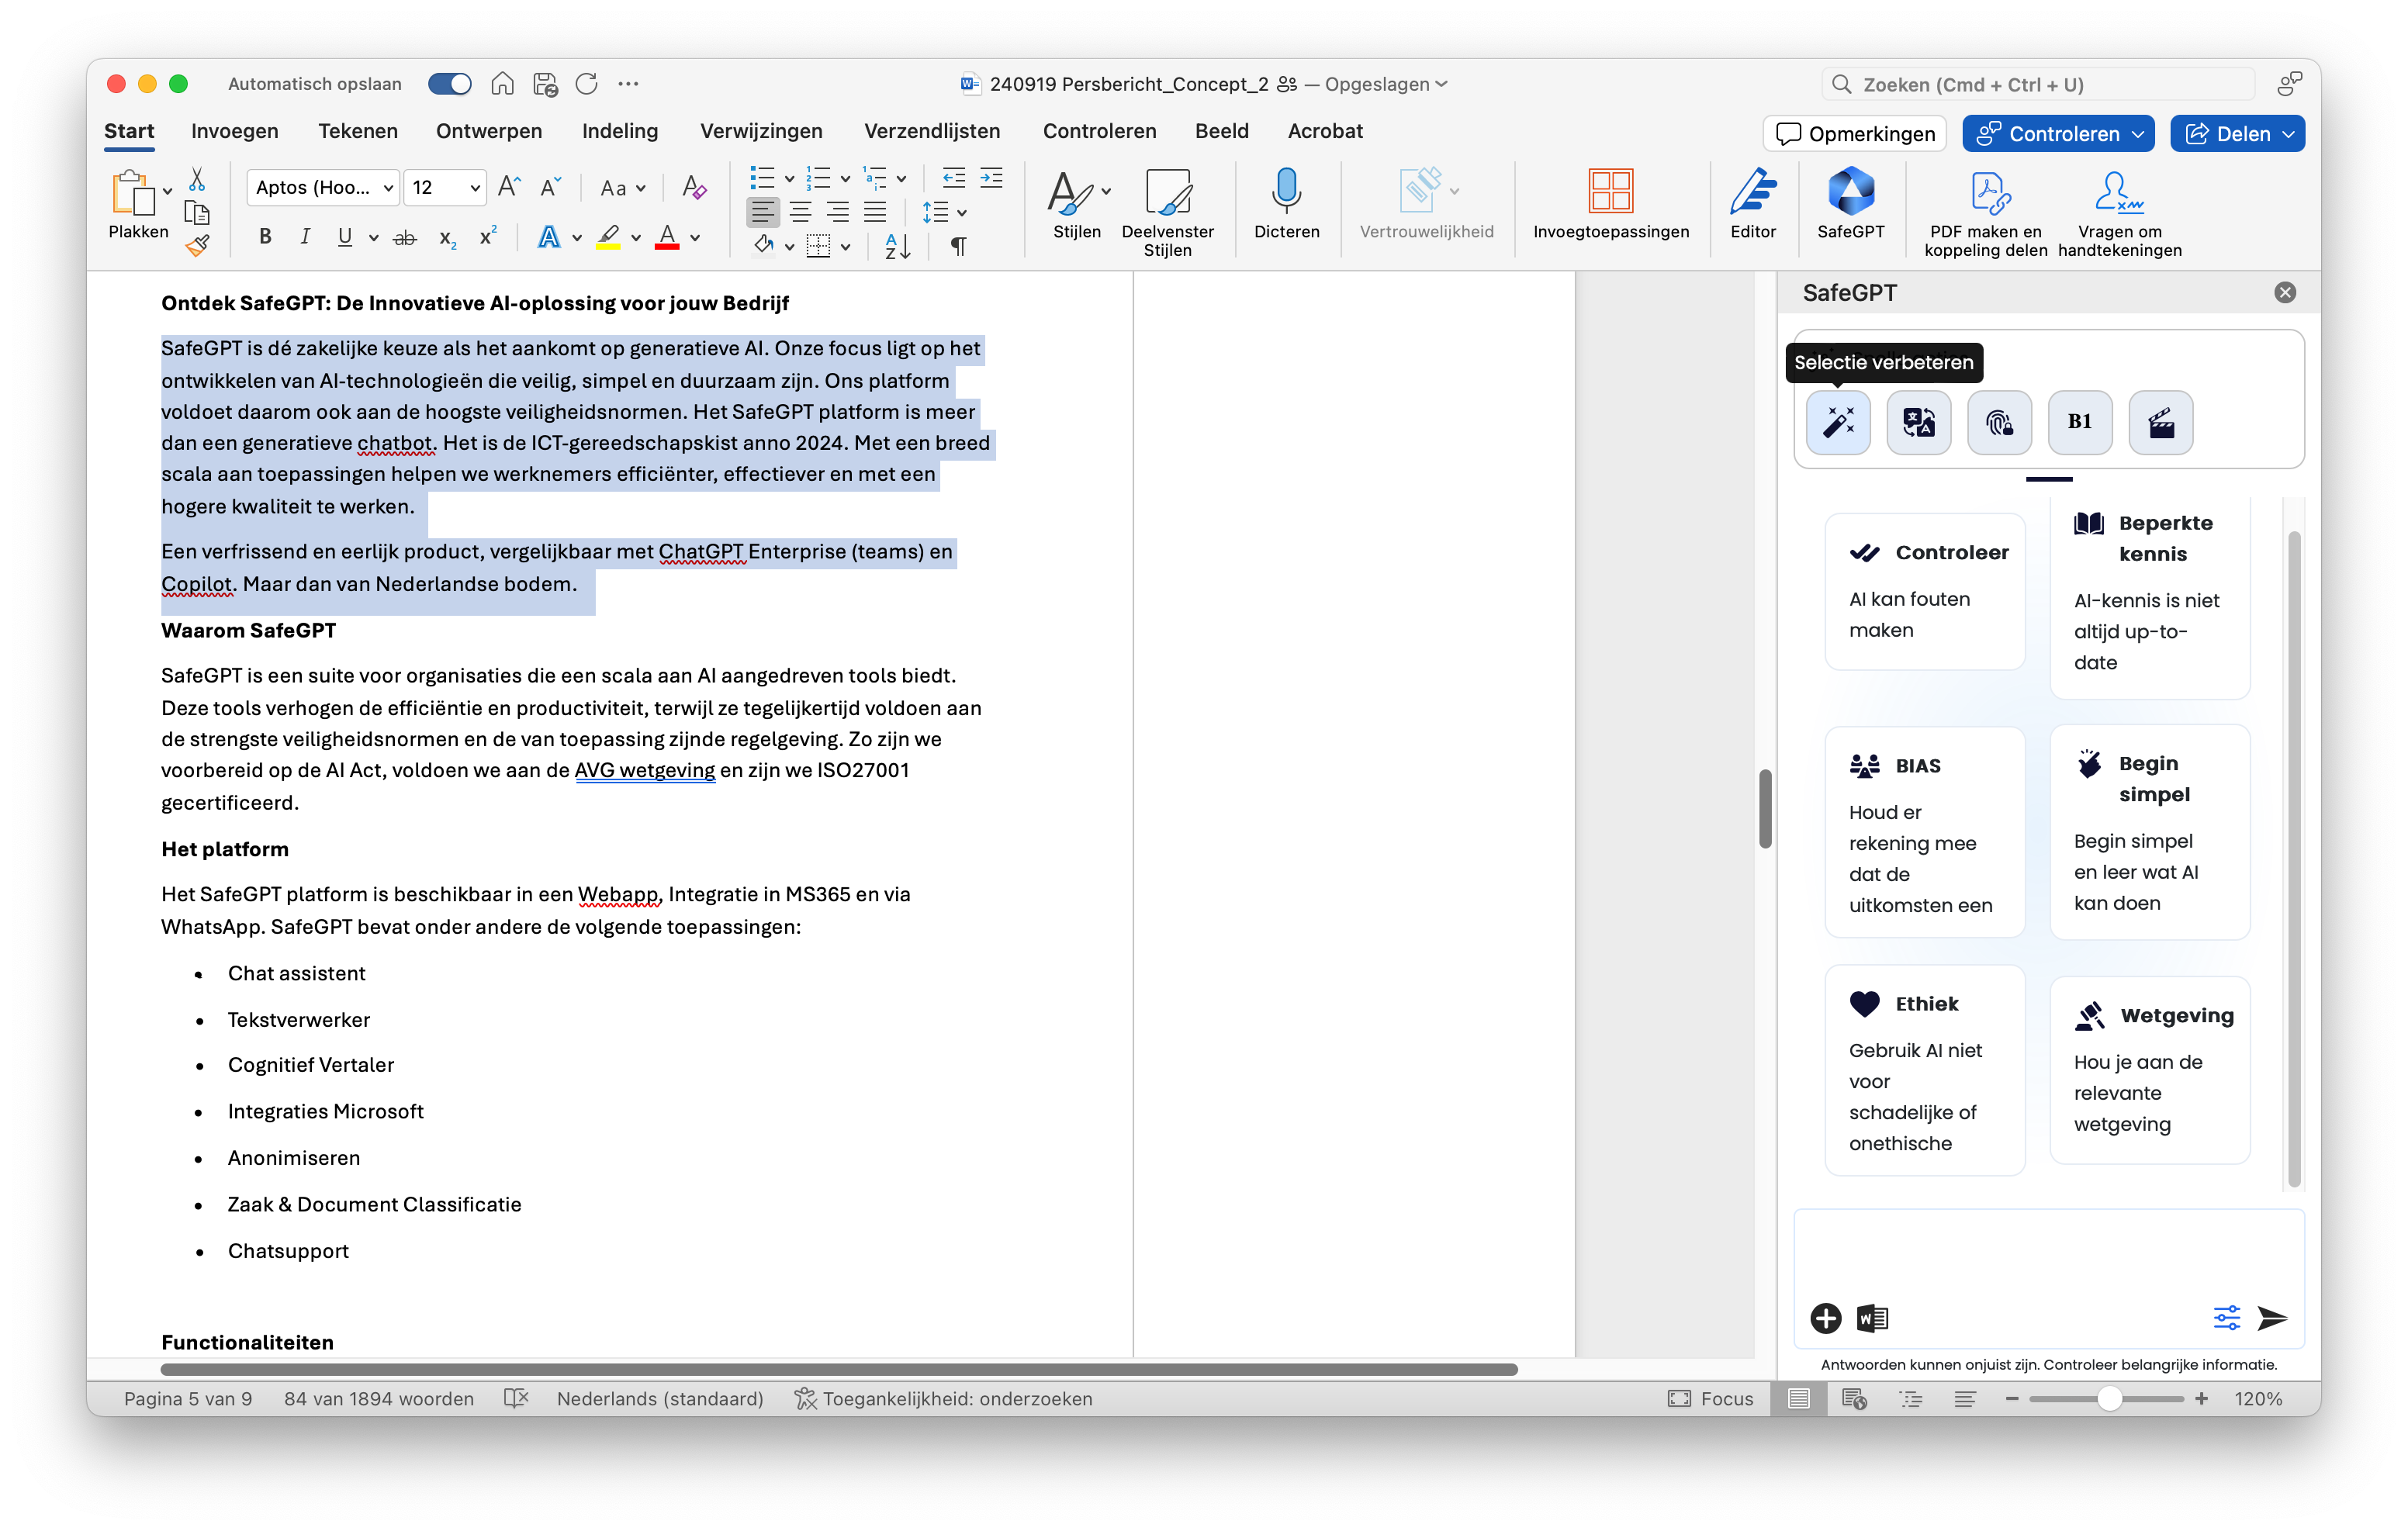The image size is (2408, 1531).
Task: Toggle subscript formatting
Action: pyautogui.click(x=447, y=238)
